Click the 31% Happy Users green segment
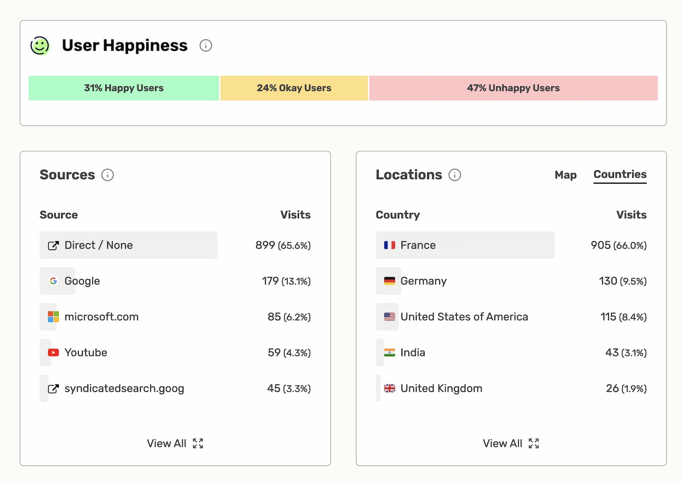This screenshot has width=682, height=484. (x=124, y=88)
